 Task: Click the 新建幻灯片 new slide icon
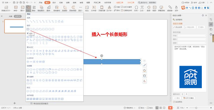coord(6,7)
